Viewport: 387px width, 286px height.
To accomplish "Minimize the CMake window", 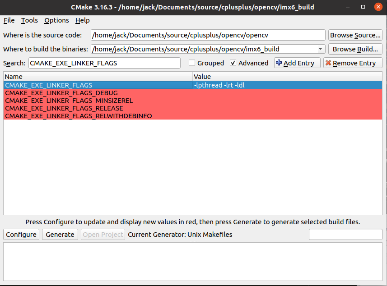I will (348, 7).
